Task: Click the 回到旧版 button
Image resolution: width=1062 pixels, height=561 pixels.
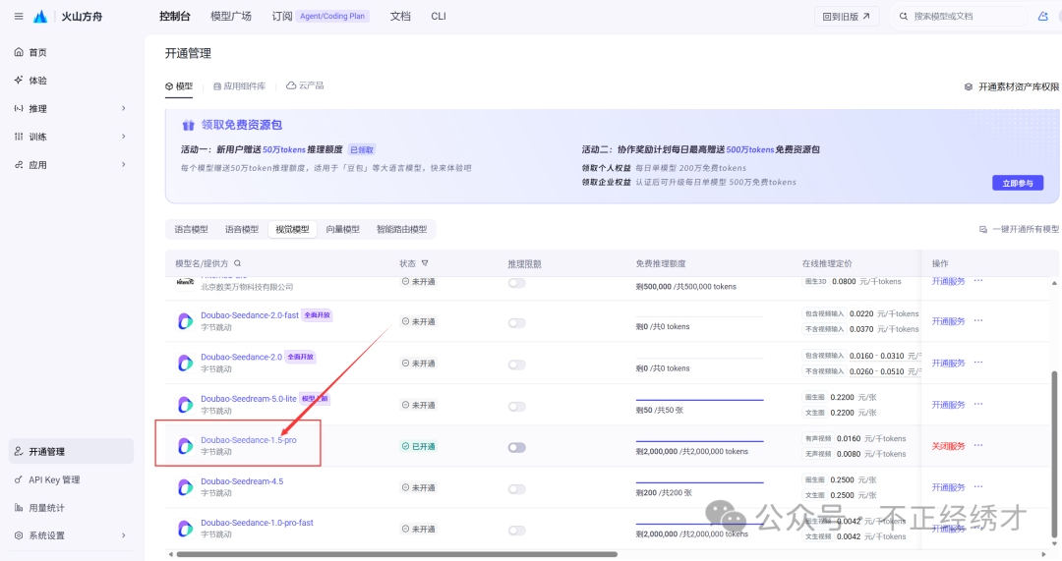Action: point(847,17)
